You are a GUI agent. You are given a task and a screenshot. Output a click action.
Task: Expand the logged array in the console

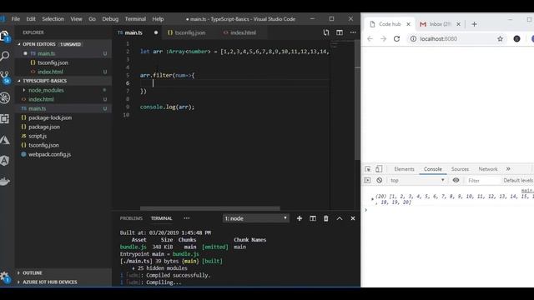(x=373, y=198)
